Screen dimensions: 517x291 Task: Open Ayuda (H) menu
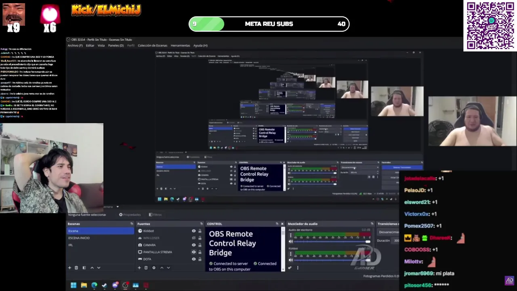click(x=200, y=46)
